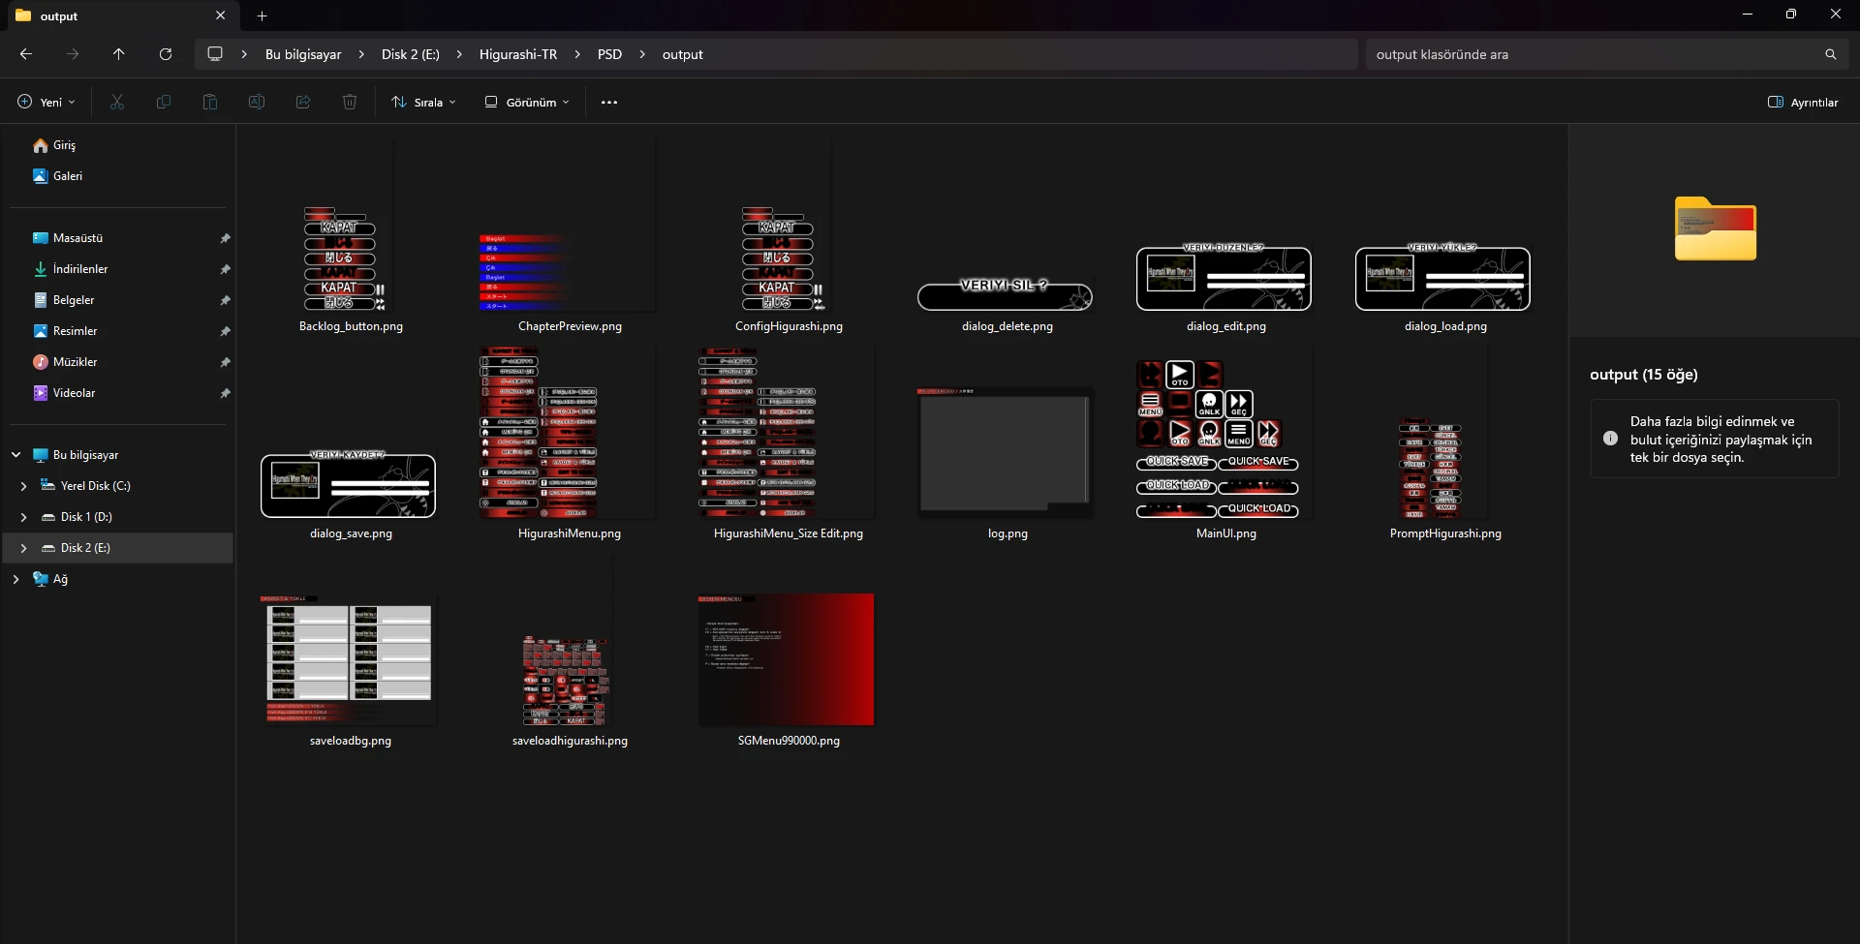
Task: Click the Copy icon in toolbar
Action: click(x=164, y=102)
